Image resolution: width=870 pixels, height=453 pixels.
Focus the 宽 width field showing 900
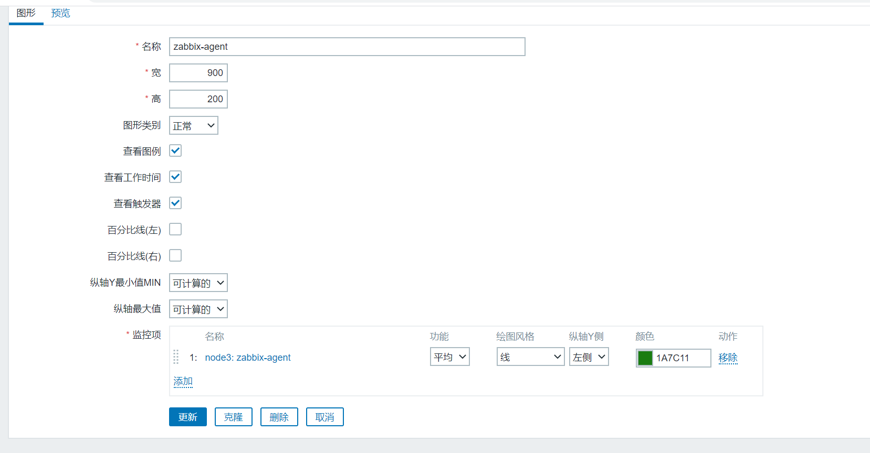[x=198, y=73]
